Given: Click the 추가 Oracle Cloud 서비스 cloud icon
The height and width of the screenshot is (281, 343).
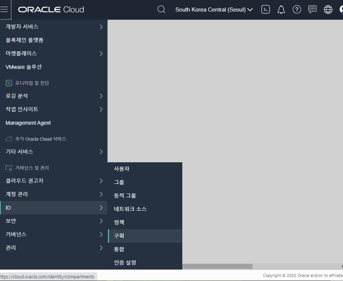Looking at the screenshot, I should (9, 139).
